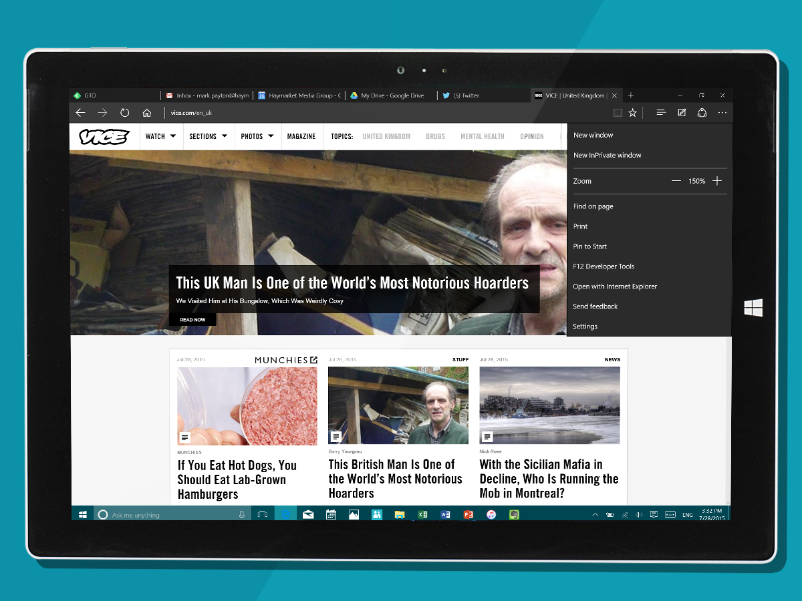
Task: Decrease zoom with minus button
Action: coord(676,181)
